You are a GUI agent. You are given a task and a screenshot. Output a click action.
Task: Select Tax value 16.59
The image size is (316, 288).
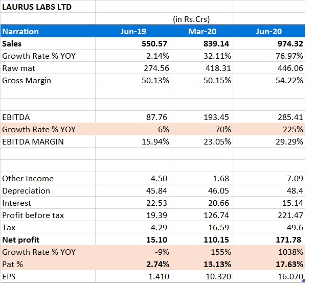[202, 228]
